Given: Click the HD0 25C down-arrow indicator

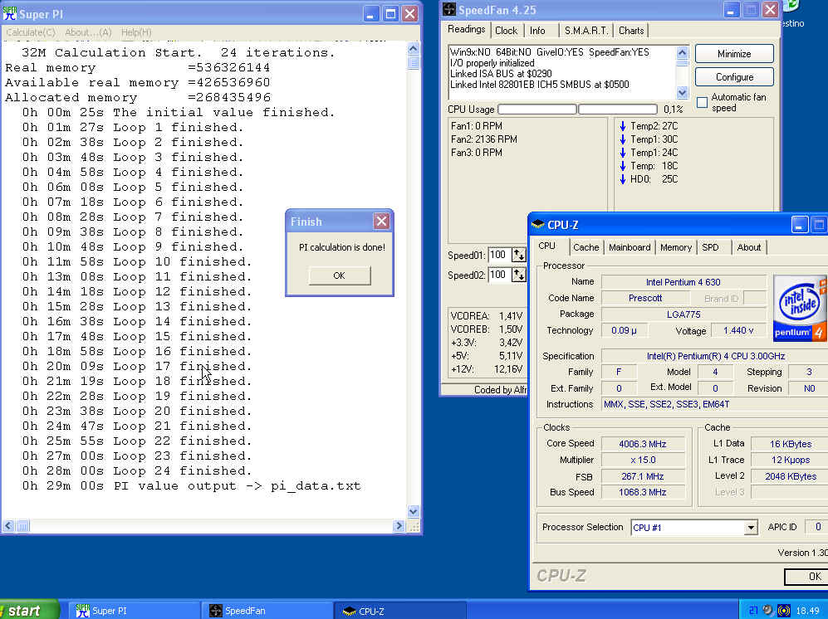Looking at the screenshot, I should (623, 179).
